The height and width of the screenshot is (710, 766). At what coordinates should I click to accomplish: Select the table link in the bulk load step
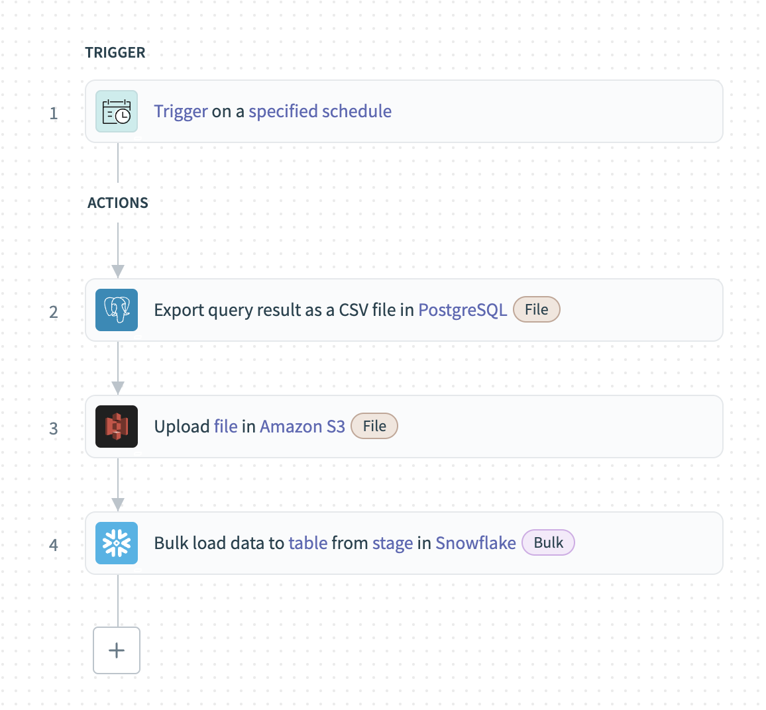pos(307,542)
